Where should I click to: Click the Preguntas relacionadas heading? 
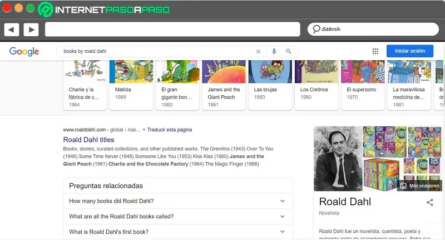pyautogui.click(x=106, y=186)
